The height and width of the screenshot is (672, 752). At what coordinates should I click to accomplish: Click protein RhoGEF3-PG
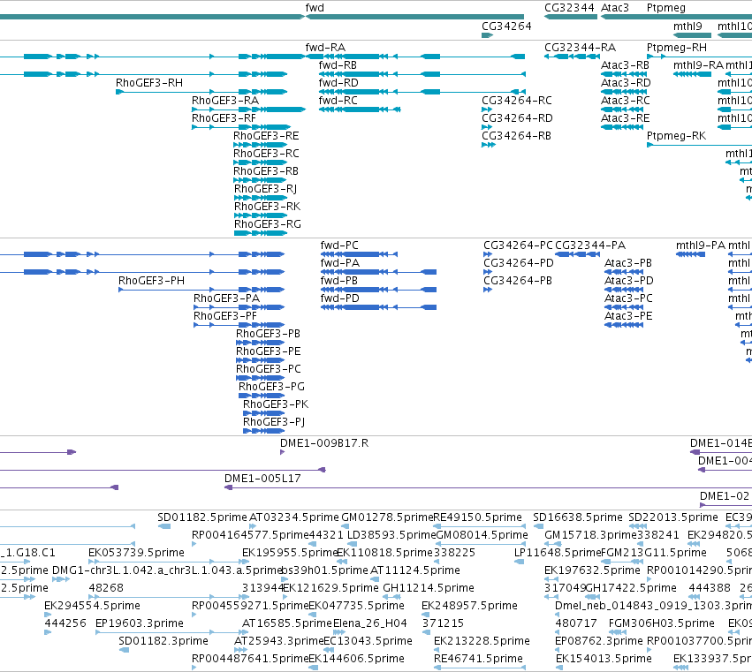pos(262,396)
